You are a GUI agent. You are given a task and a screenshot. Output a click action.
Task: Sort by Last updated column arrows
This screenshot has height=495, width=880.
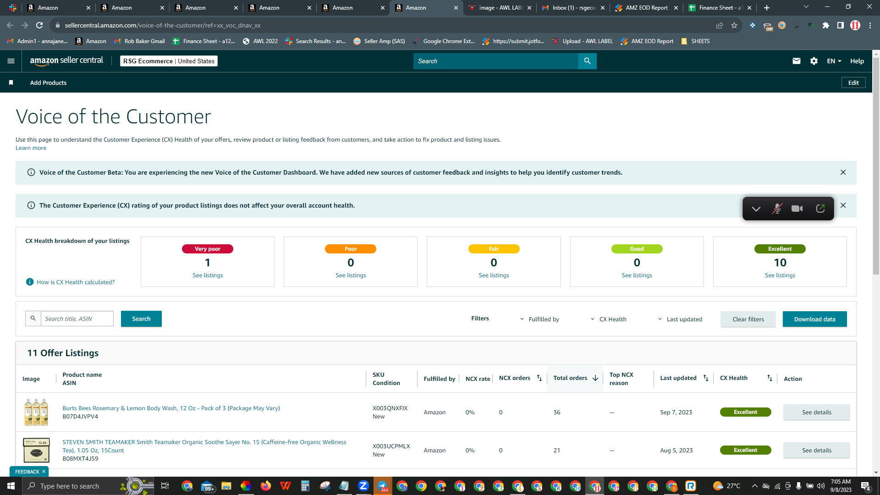click(x=706, y=378)
